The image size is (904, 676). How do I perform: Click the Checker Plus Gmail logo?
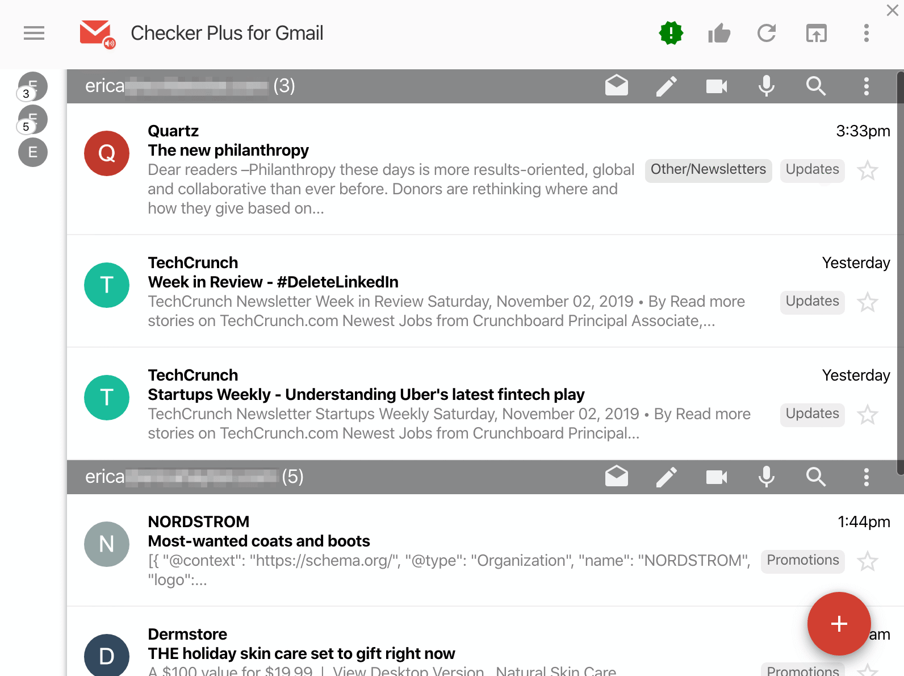point(98,34)
